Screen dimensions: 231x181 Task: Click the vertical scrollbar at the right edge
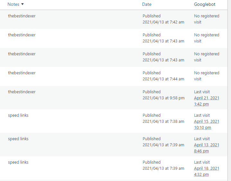tap(229, 91)
